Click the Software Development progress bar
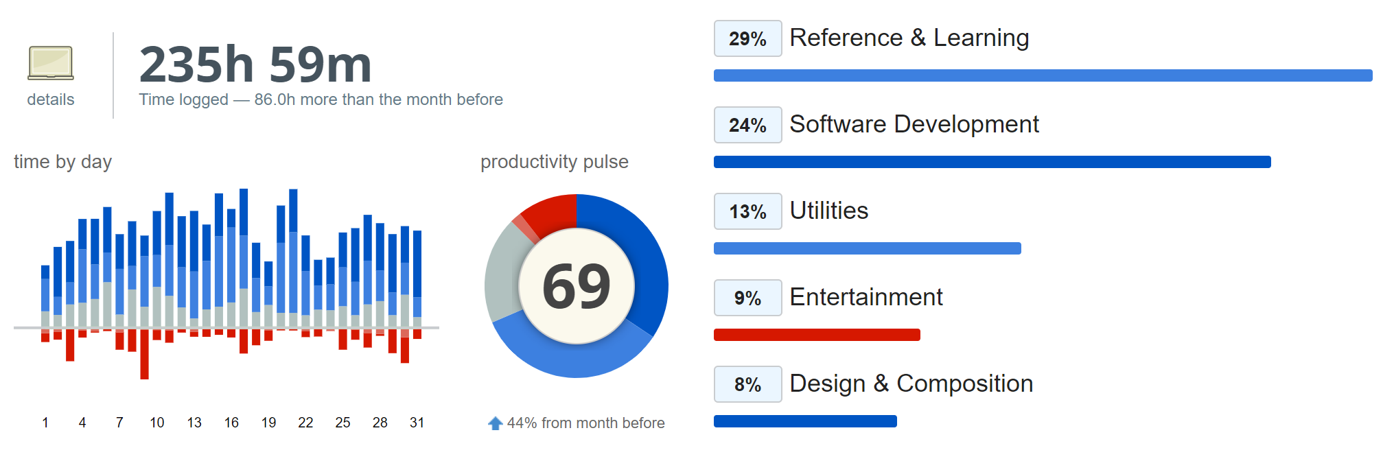This screenshot has width=1394, height=472. coord(992,162)
